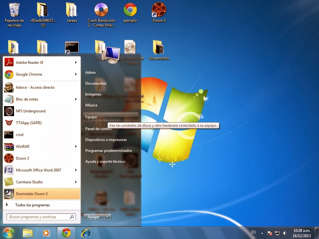Launch Doom 3 from the Start menu list
This screenshot has width=319, height=239.
tap(42, 158)
